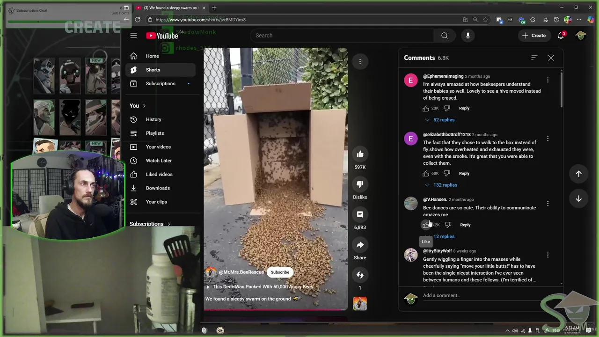Open browser history clock icon

556,20
